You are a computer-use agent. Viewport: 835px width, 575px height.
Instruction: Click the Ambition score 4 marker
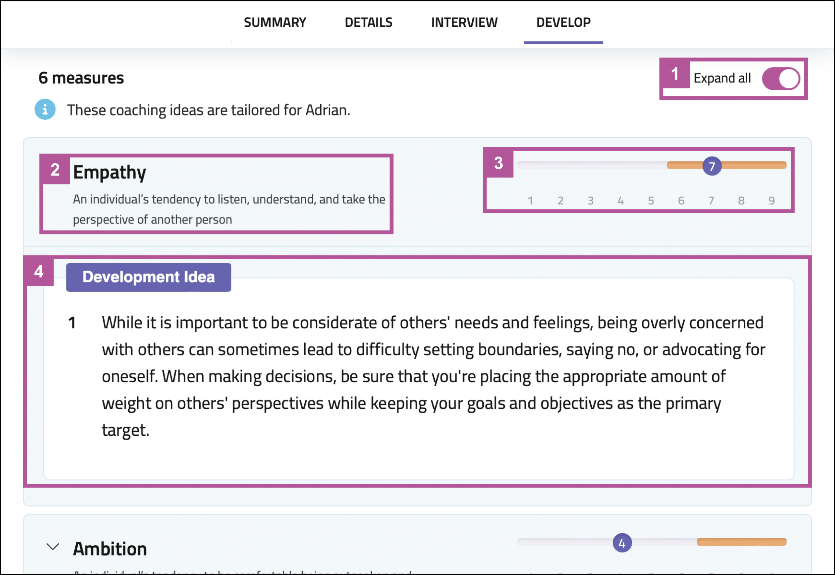click(622, 543)
